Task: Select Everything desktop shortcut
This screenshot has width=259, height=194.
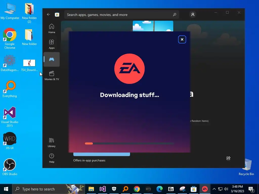Action: [10, 89]
